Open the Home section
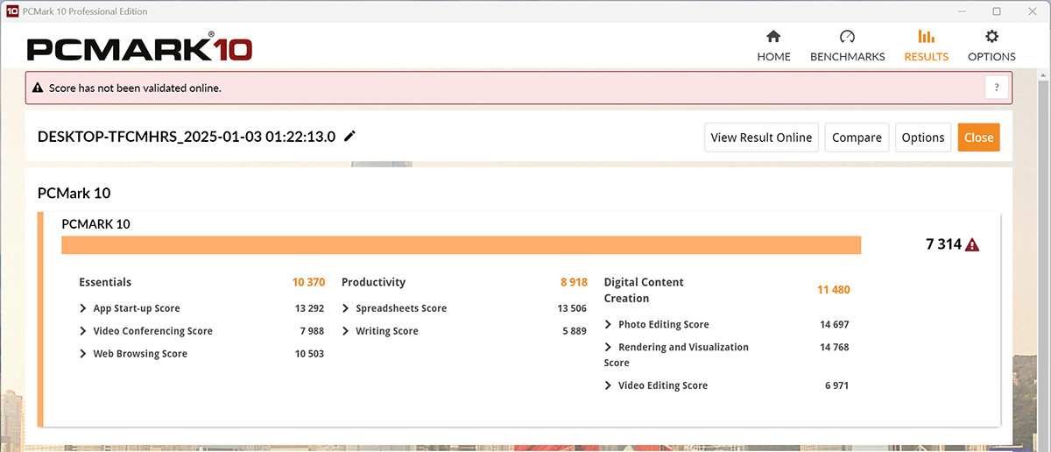Screen dimensions: 1051x452 point(773,46)
